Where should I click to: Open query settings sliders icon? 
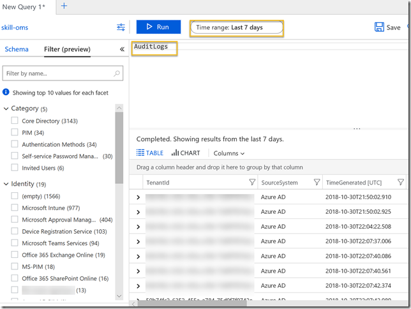[121, 27]
